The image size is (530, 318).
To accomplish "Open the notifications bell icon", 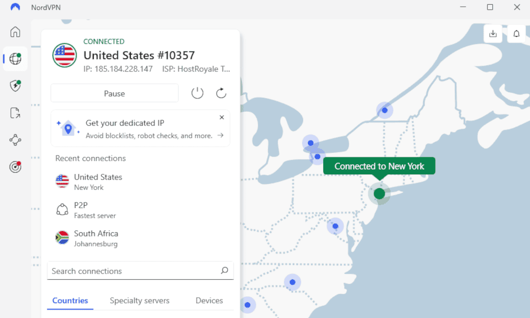I will pos(516,34).
